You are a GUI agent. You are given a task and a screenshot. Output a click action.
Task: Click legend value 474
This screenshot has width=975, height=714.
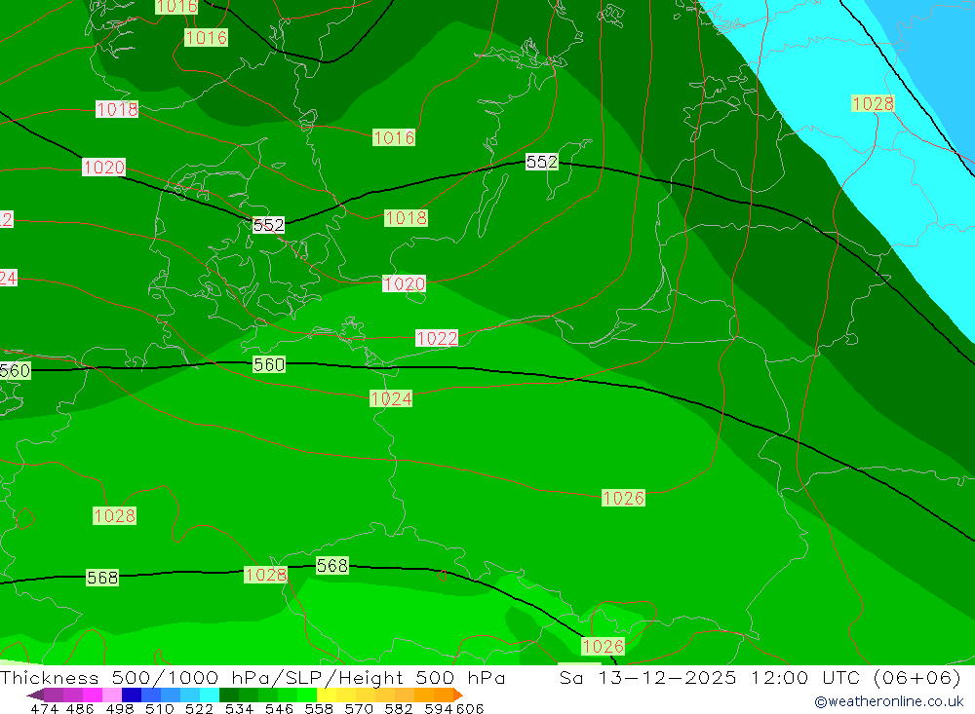pyautogui.click(x=44, y=708)
